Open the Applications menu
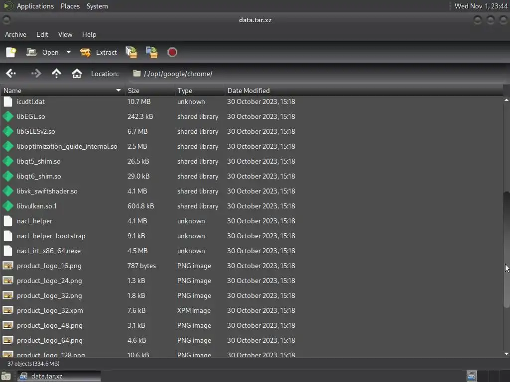Viewport: 510px width, 382px height. 35,6
